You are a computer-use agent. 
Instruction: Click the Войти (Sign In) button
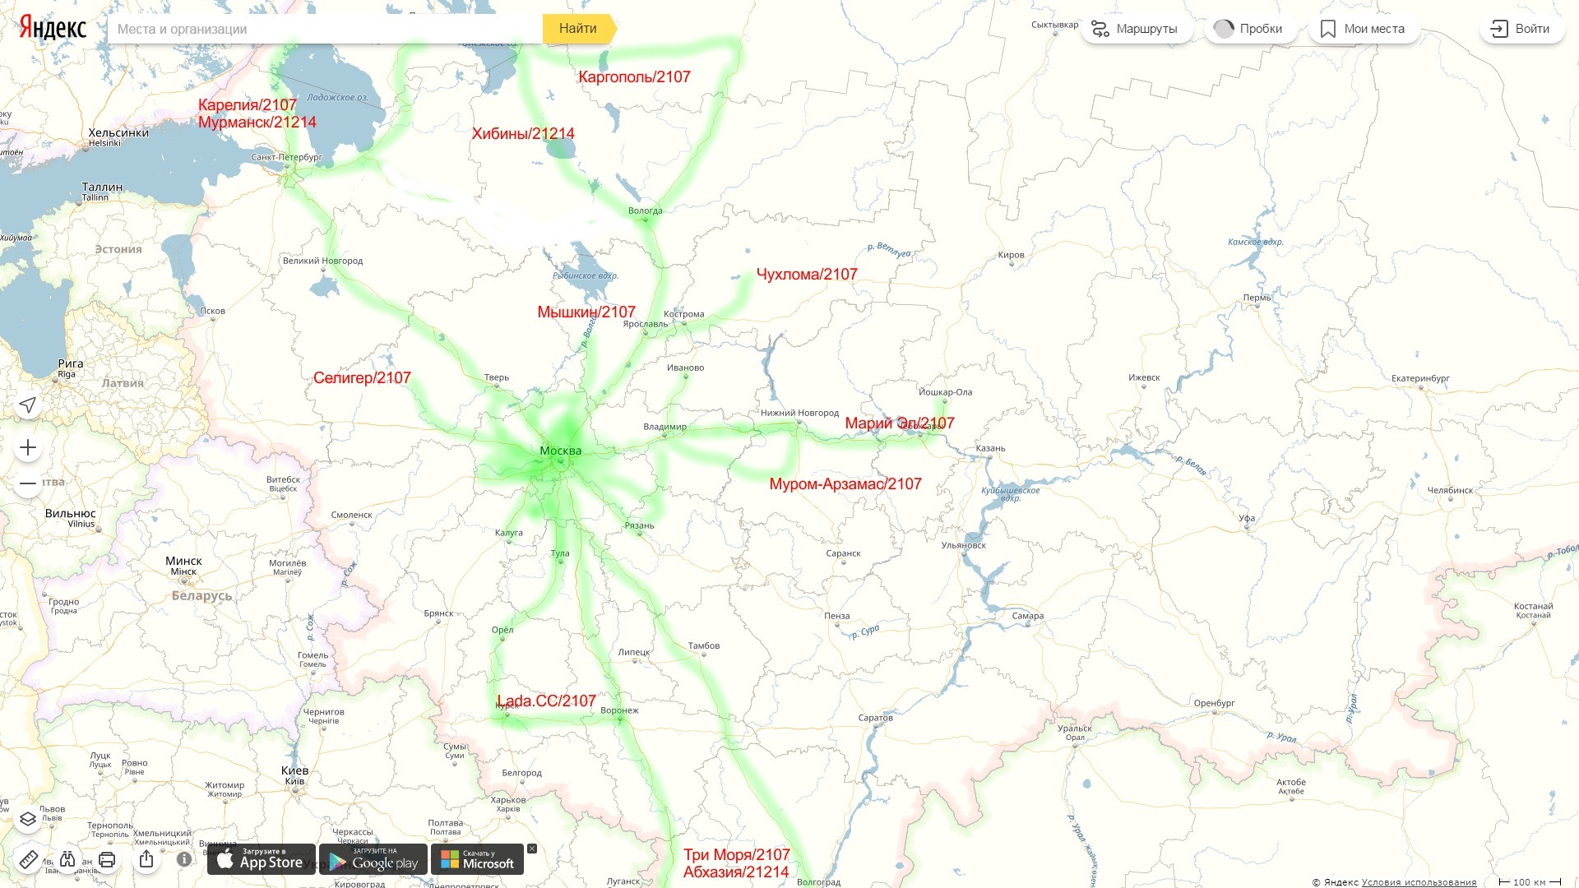(1525, 30)
